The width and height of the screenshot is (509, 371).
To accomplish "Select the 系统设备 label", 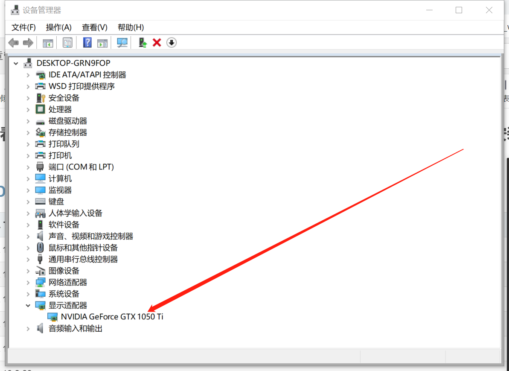I will [64, 294].
